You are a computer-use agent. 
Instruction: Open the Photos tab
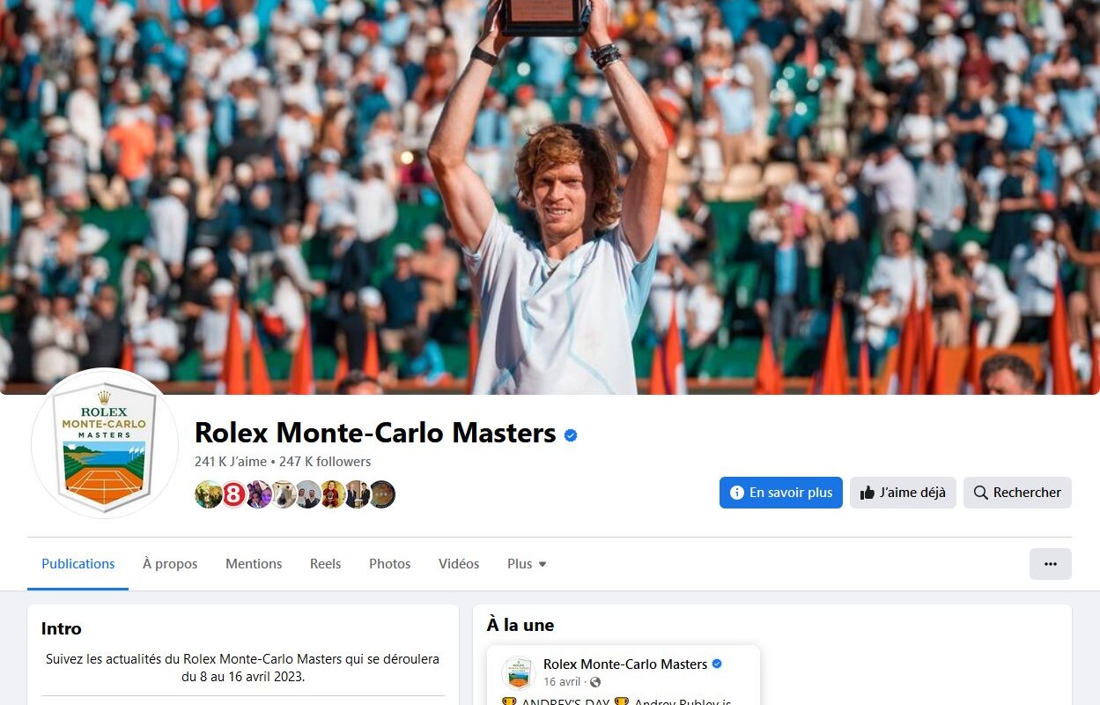390,564
